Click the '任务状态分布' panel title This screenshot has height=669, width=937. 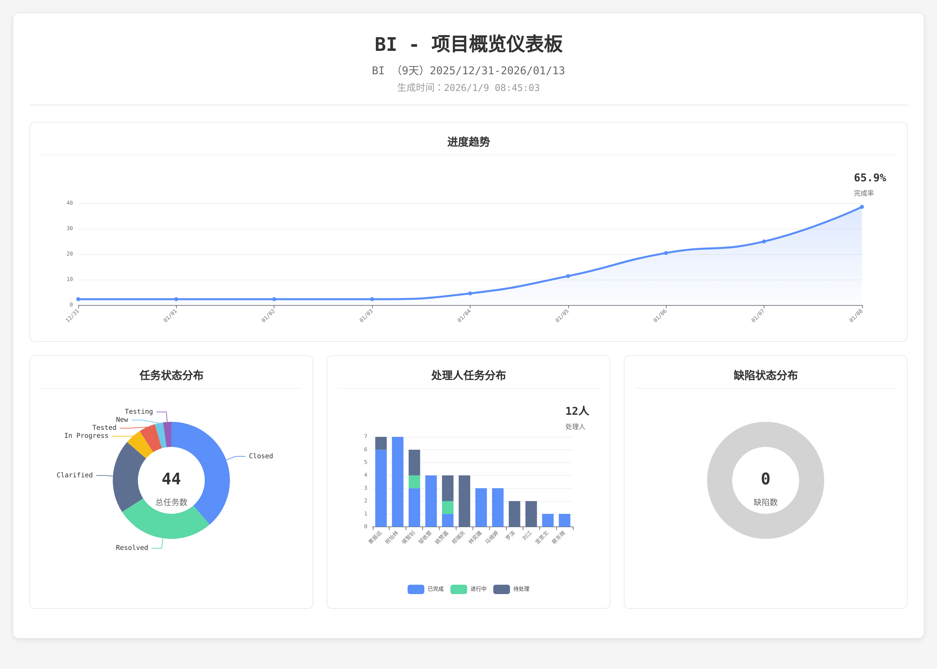pos(171,375)
